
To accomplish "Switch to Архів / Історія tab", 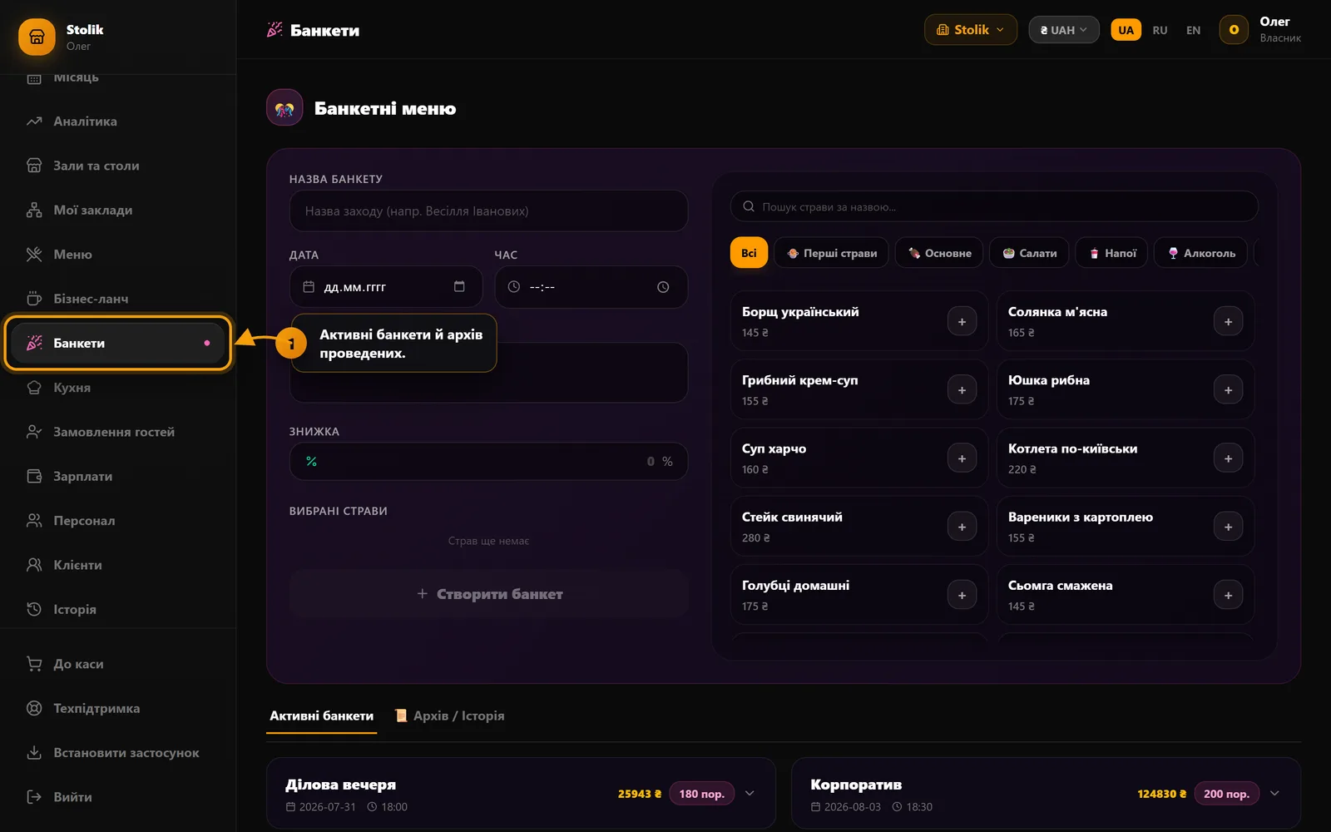I will [450, 716].
